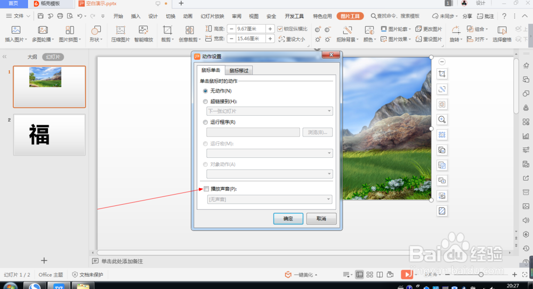Screen dimensions: 533x289
Task: Click the print icon in quick toolbar
Action: 60,16
